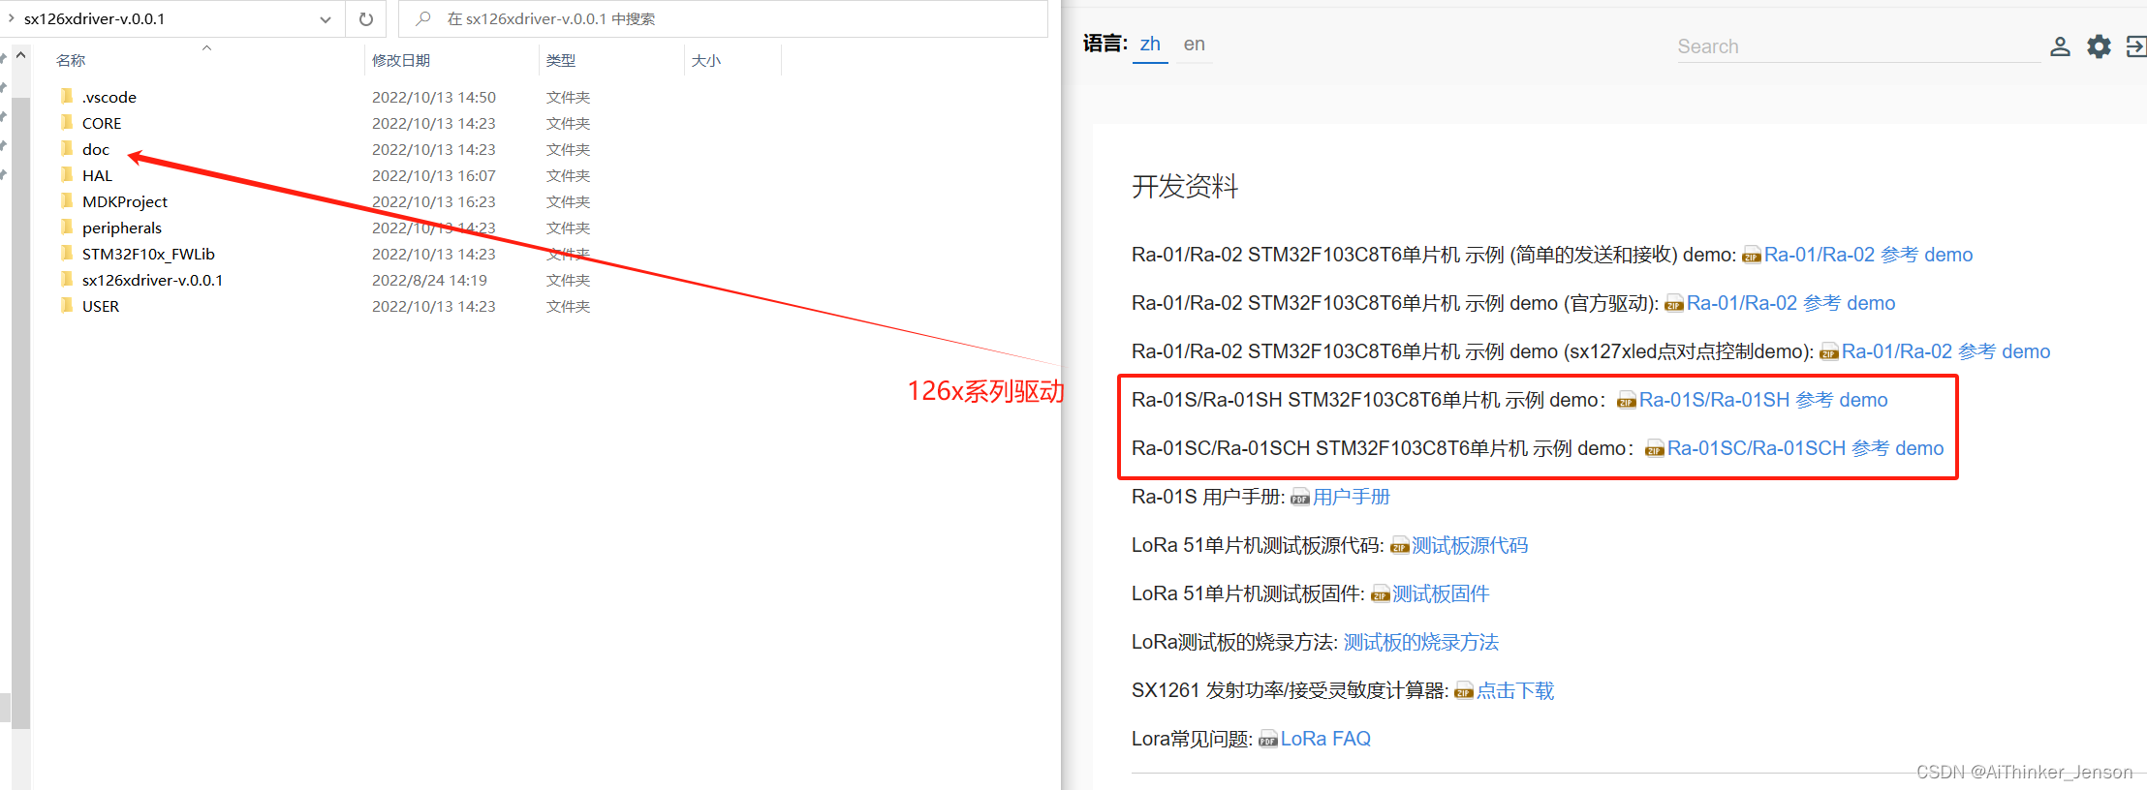
Task: Switch language to en tab
Action: [1195, 44]
